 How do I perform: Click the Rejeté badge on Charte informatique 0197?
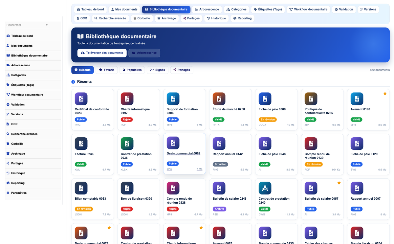coord(127,120)
